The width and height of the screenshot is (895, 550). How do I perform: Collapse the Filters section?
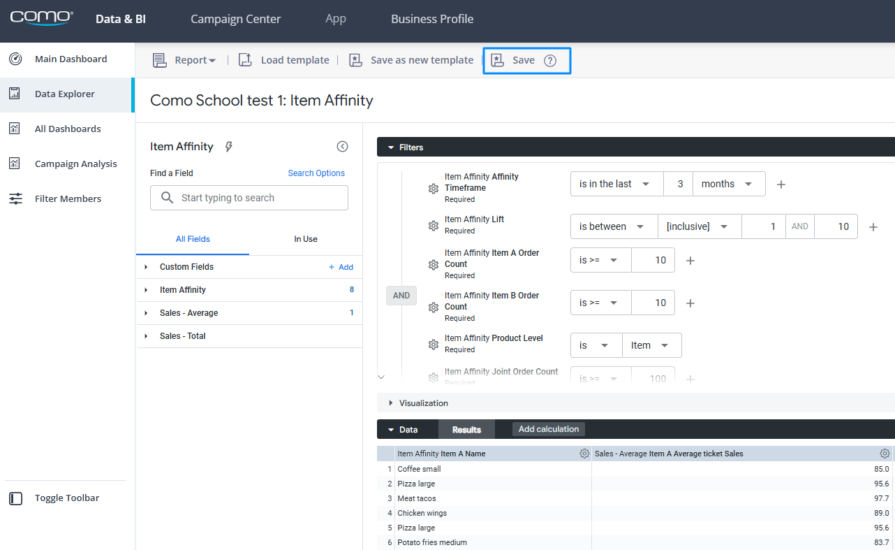point(392,147)
